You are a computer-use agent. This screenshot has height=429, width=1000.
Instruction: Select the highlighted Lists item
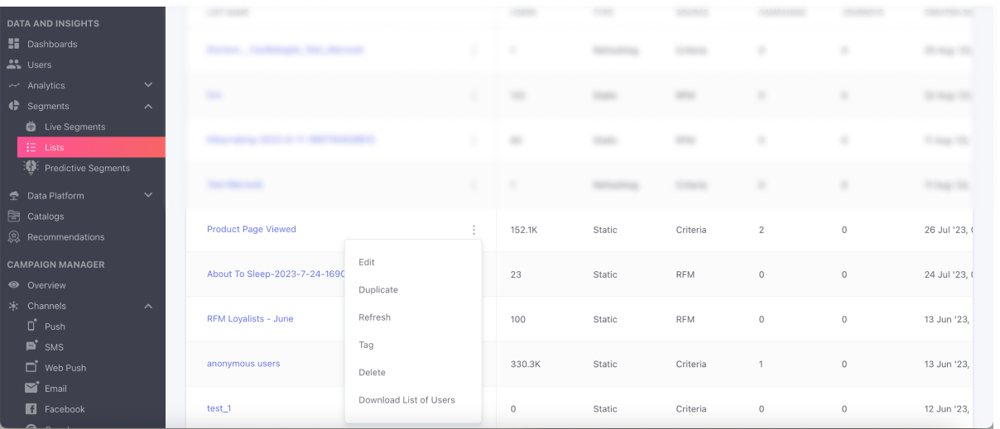[91, 147]
